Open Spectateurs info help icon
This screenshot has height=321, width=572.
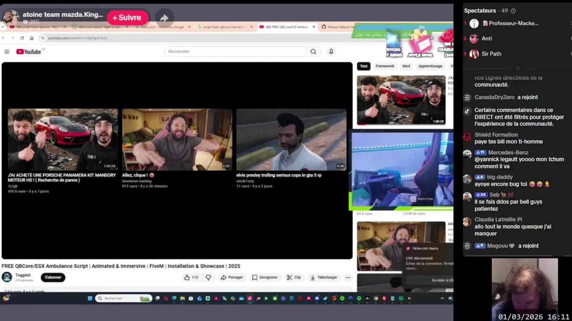(513, 11)
